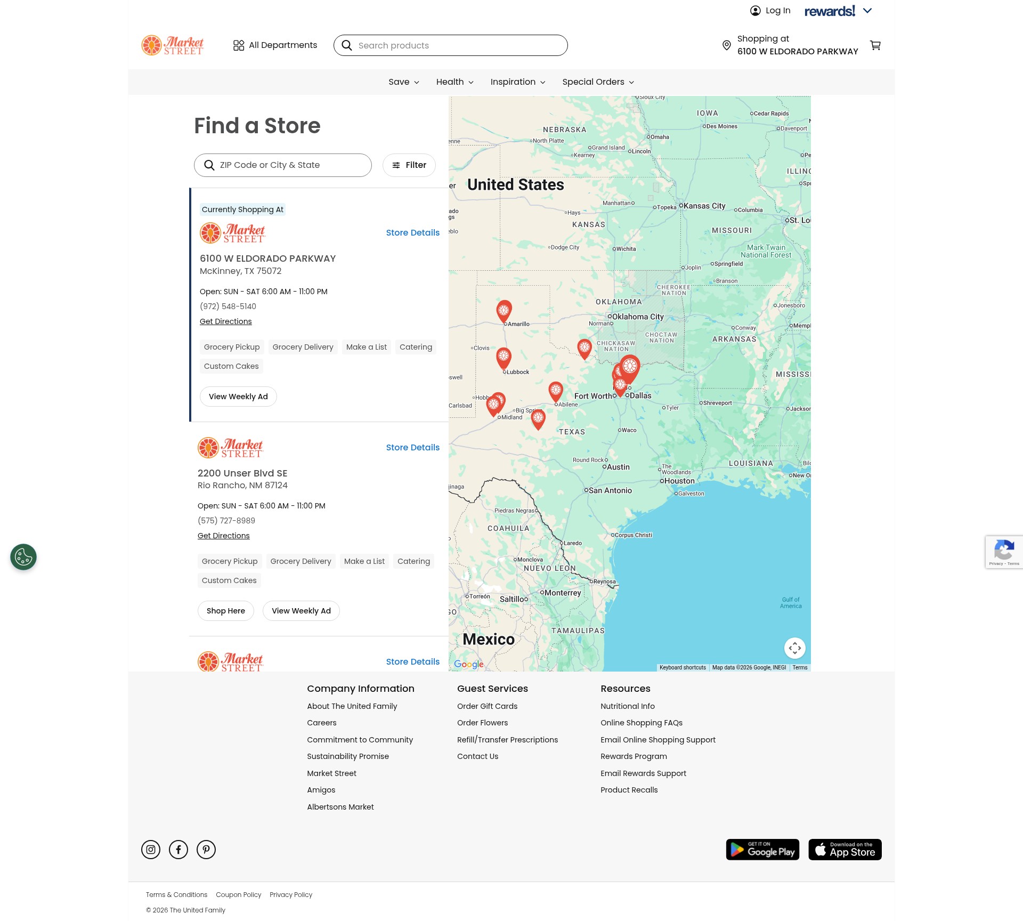This screenshot has height=921, width=1023.
Task: Click the store location pin icon
Action: click(x=726, y=45)
